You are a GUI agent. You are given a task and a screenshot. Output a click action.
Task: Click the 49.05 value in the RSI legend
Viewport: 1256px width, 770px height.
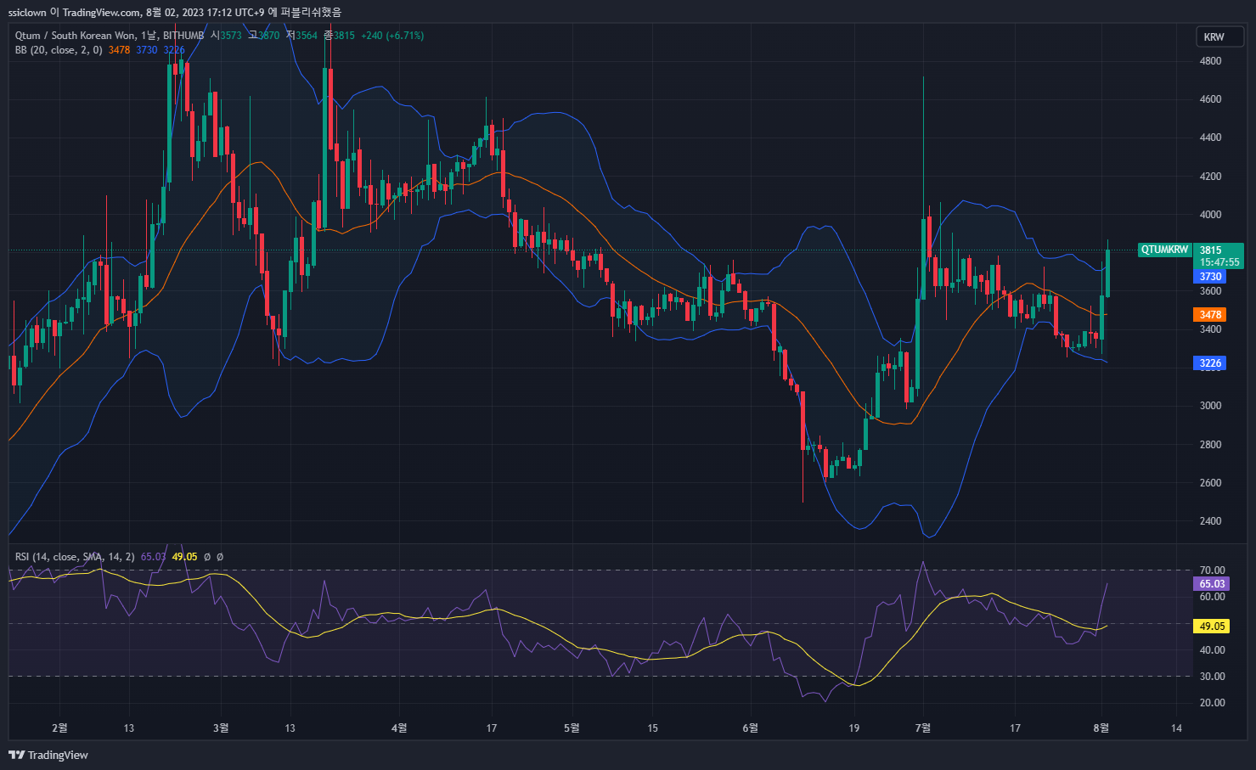point(184,557)
